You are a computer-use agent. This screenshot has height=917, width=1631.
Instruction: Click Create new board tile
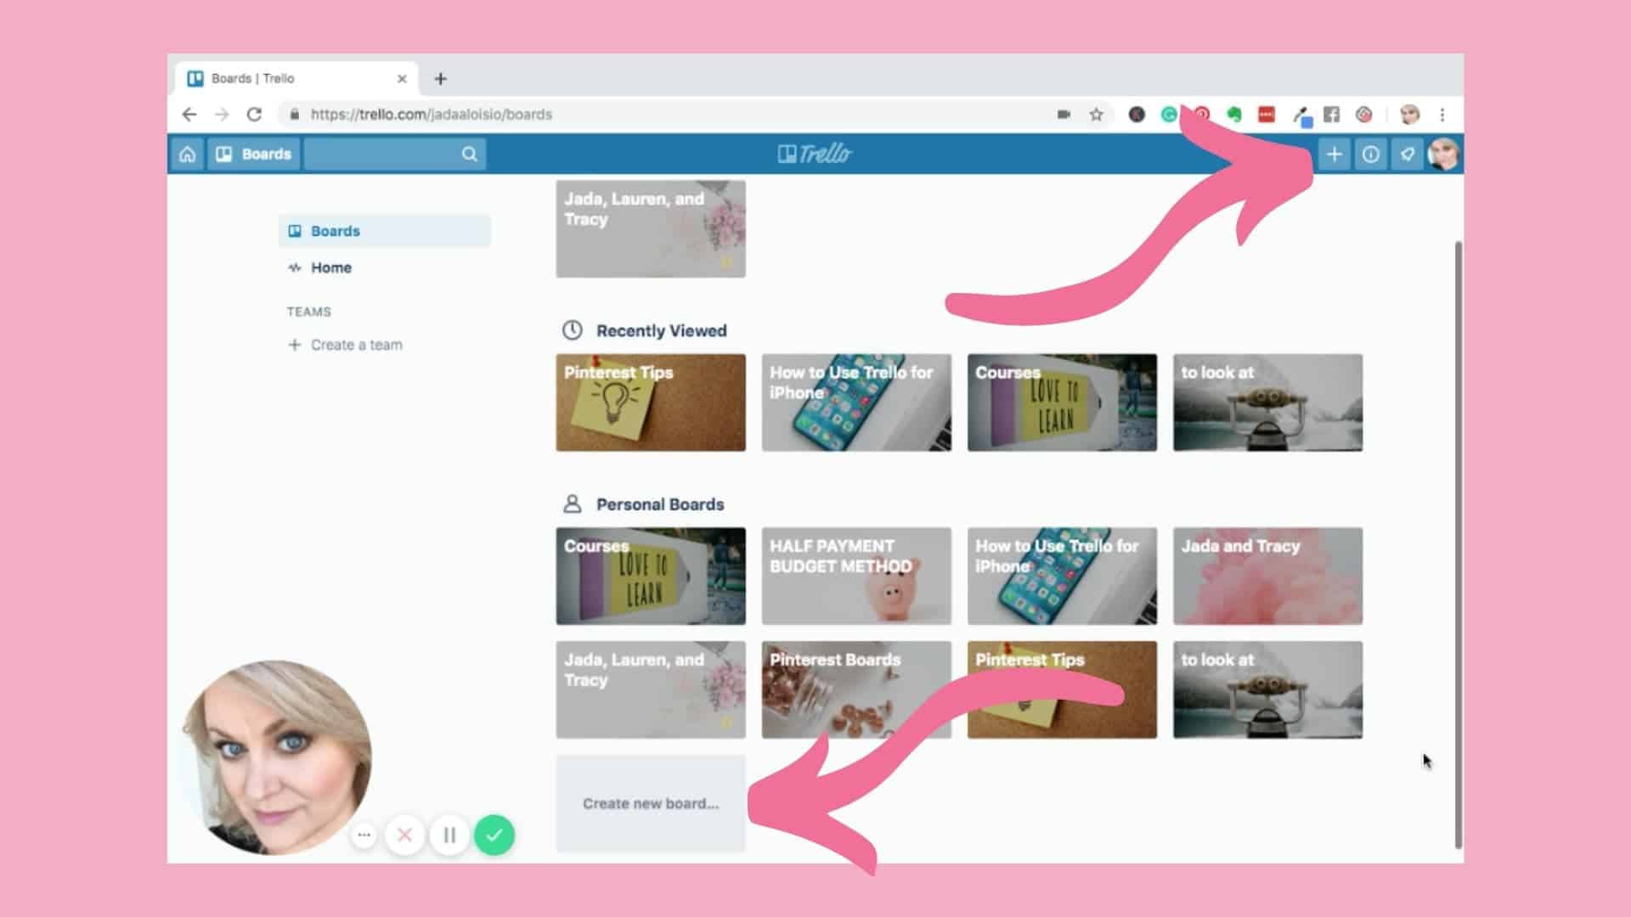pos(651,803)
